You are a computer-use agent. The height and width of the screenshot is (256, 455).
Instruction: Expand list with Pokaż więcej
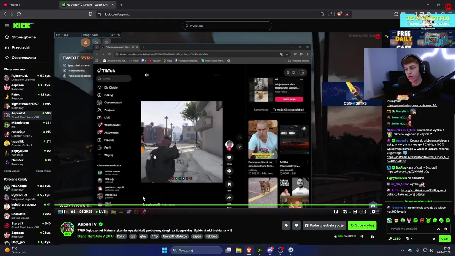click(x=12, y=171)
